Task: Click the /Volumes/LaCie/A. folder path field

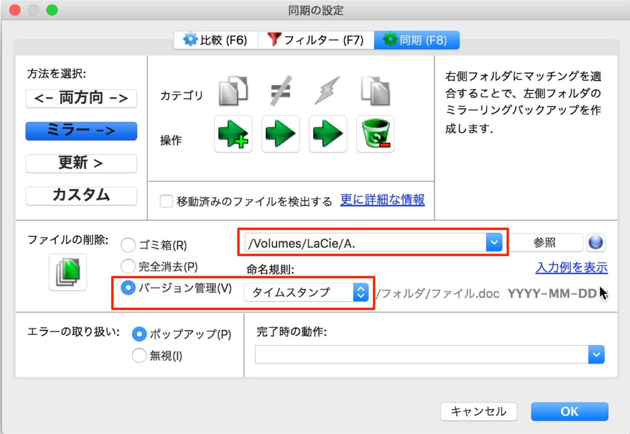Action: pyautogui.click(x=365, y=243)
